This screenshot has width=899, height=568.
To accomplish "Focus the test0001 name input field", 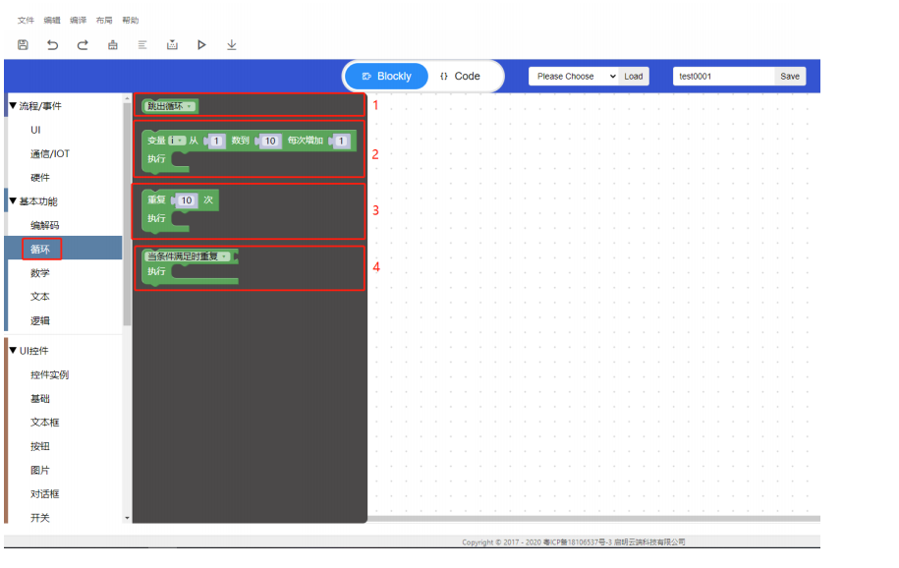I will pos(723,77).
